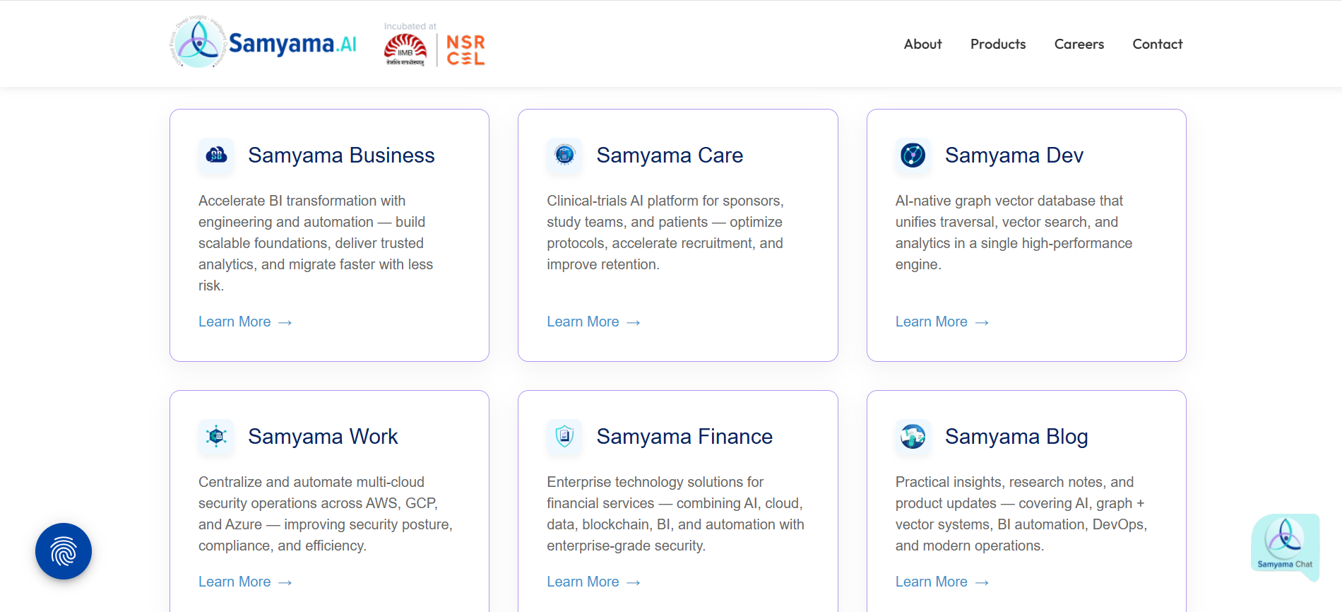Click the Samyama Work icon

216,436
